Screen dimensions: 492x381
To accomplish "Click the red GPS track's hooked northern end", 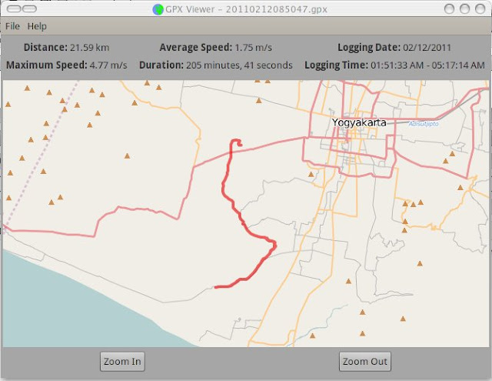I will [238, 142].
